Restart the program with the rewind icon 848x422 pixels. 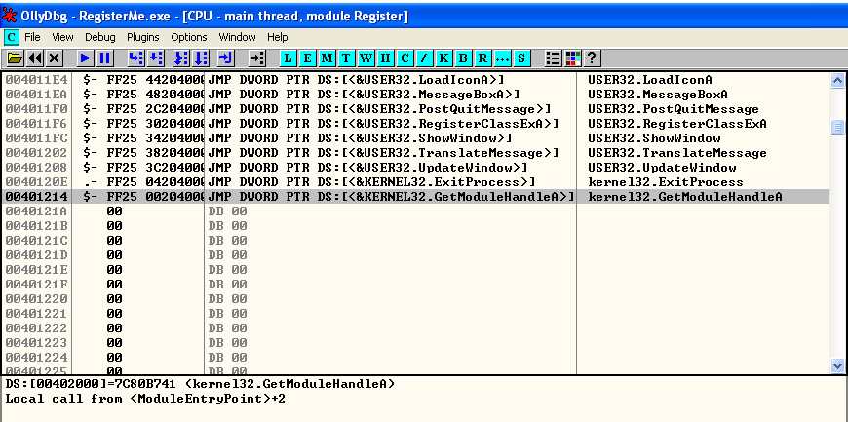tap(35, 58)
